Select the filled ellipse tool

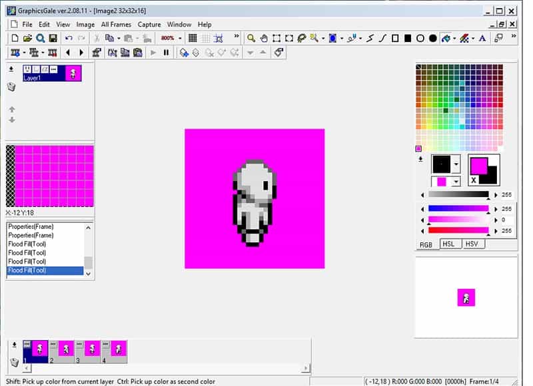click(x=432, y=38)
